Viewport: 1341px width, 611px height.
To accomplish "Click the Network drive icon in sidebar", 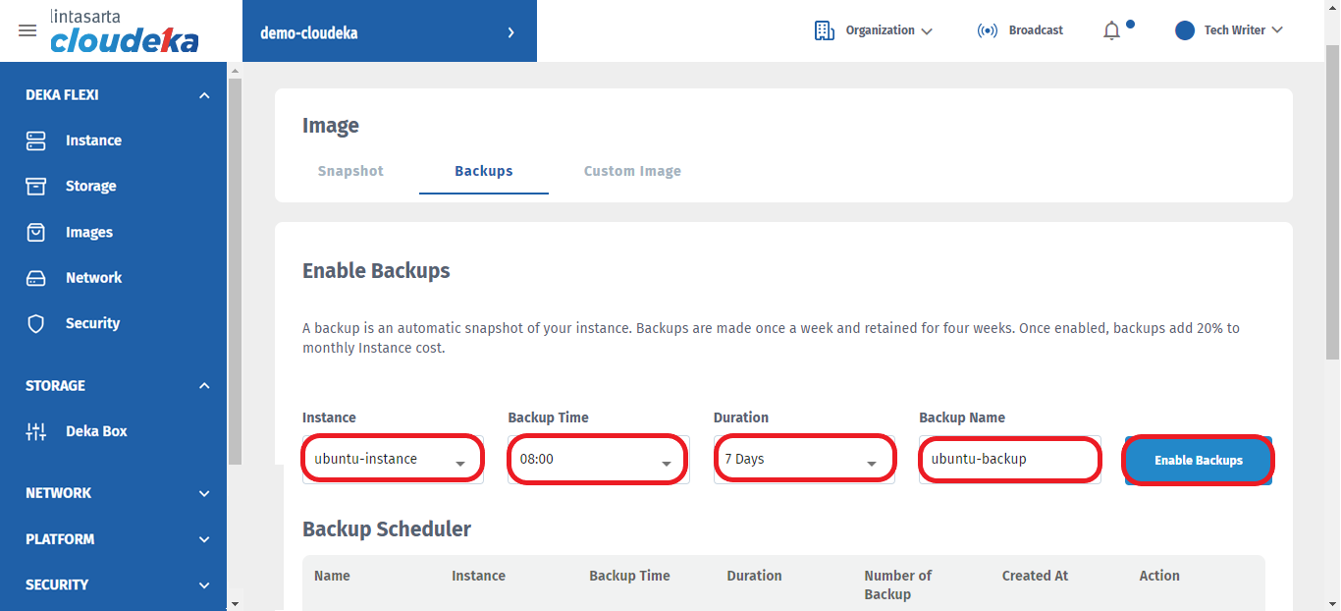I will (x=36, y=278).
